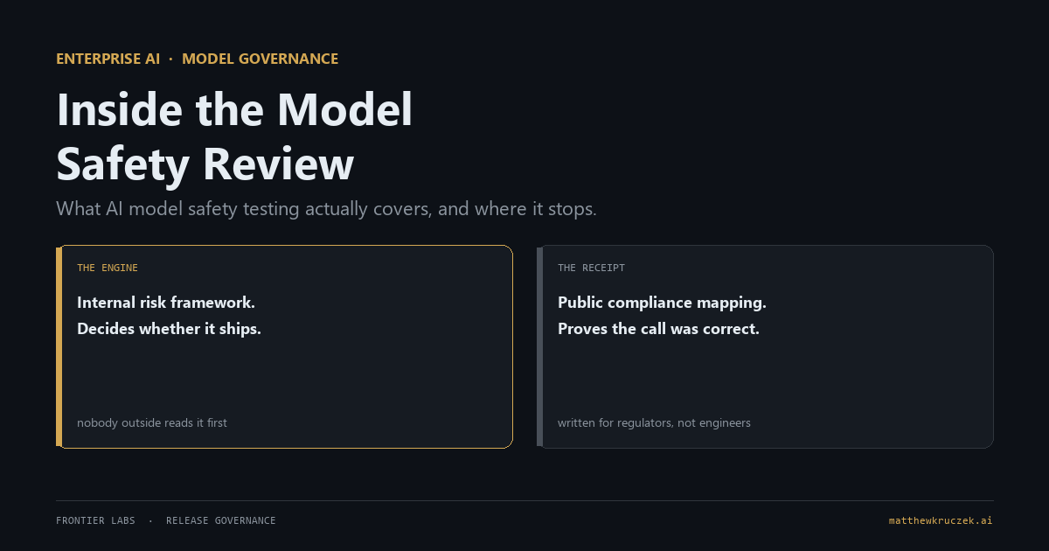Click written for regulators caption

[x=654, y=422]
